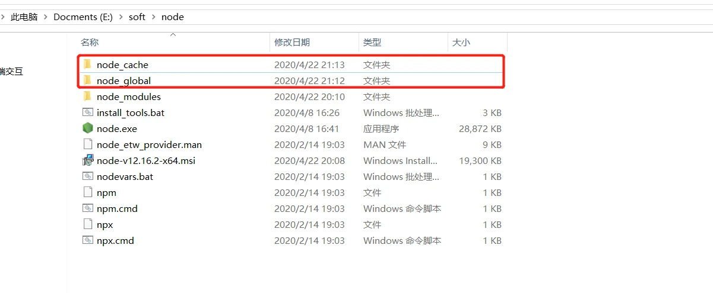The image size is (713, 293).
Task: Select the node_modules folder icon
Action: click(87, 96)
